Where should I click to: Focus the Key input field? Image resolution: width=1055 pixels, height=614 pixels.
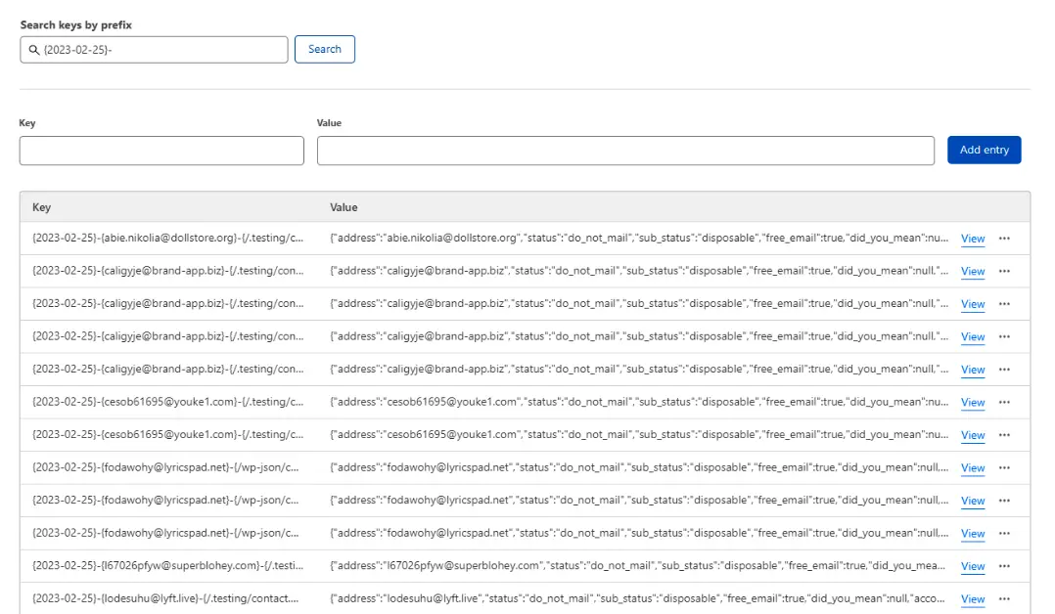point(161,150)
